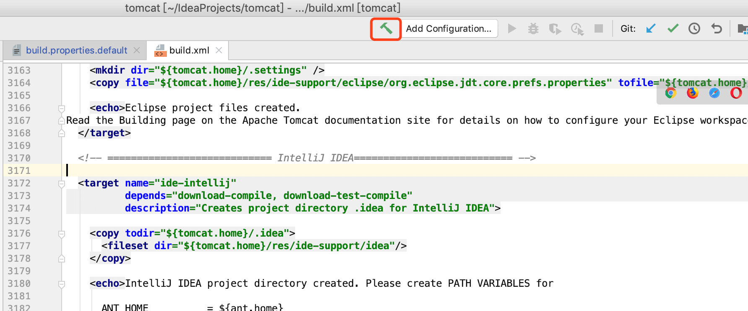Open the Project Structure folder icon
The width and height of the screenshot is (748, 311).
[x=743, y=29]
